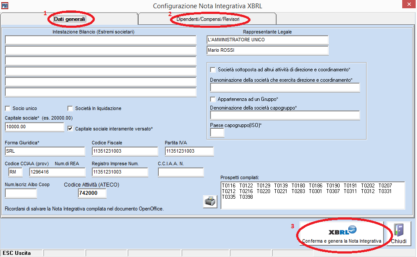The width and height of the screenshot is (417, 257).
Task: Enable the Socio unico checkbox
Action: click(8, 108)
